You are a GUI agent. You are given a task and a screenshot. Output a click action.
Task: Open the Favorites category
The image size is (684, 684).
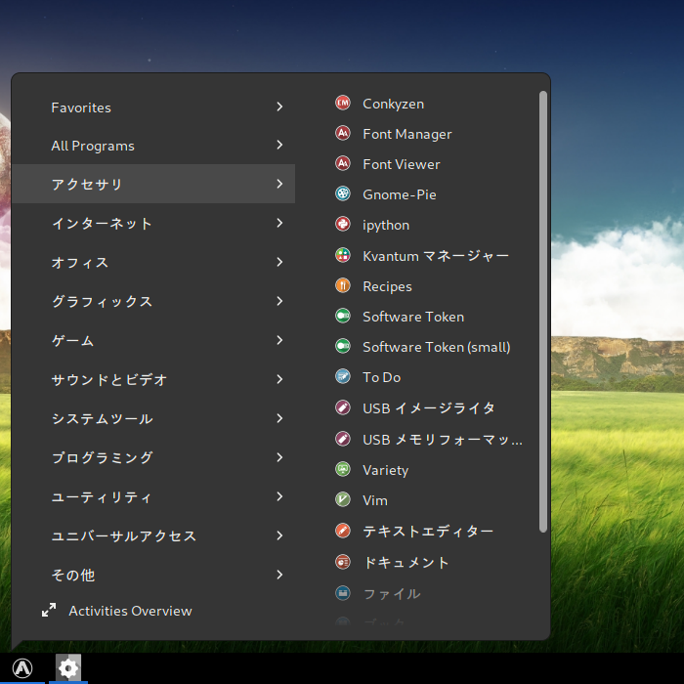(153, 107)
